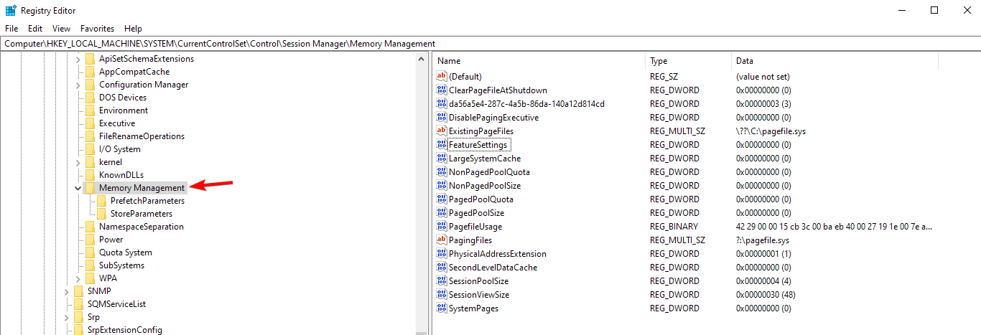Click the AppCompatCache folder icon
This screenshot has height=335, width=981.
click(90, 72)
